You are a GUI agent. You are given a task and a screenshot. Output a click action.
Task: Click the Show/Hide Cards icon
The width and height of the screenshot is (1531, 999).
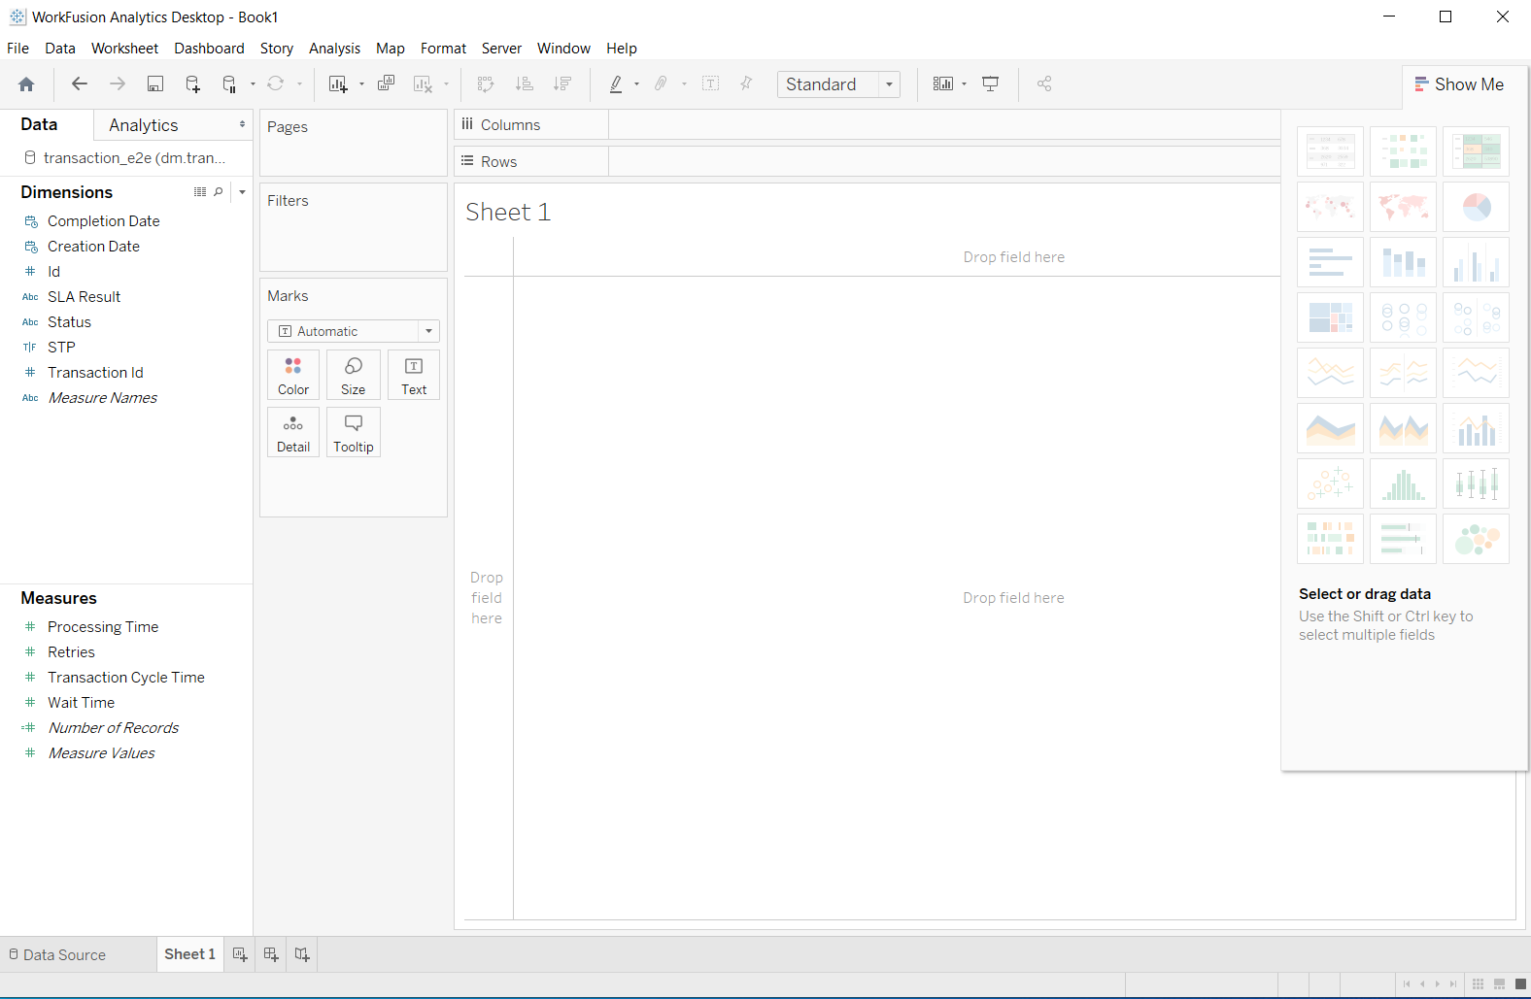click(x=943, y=84)
